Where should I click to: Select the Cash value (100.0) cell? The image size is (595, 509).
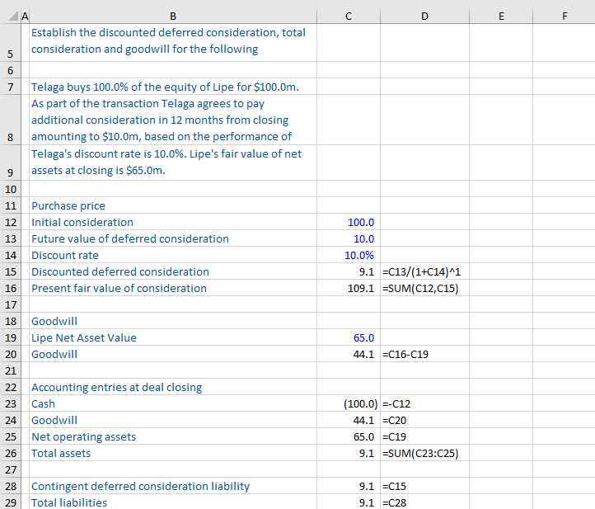(359, 403)
